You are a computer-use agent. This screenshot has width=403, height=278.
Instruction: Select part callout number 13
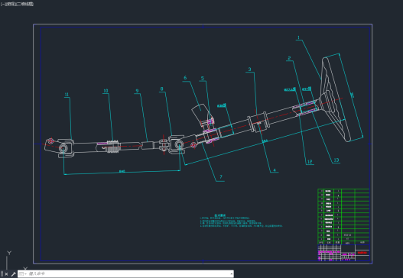pos(336,160)
